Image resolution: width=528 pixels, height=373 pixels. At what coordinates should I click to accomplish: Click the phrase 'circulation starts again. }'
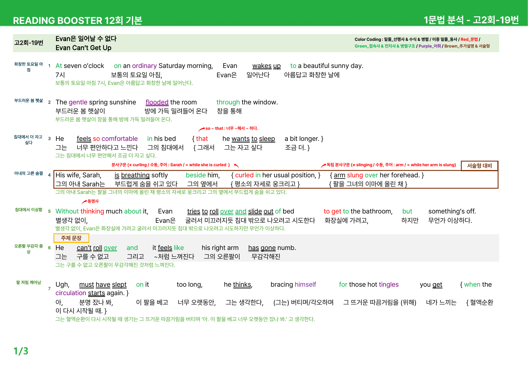pyautogui.click(x=92, y=293)
